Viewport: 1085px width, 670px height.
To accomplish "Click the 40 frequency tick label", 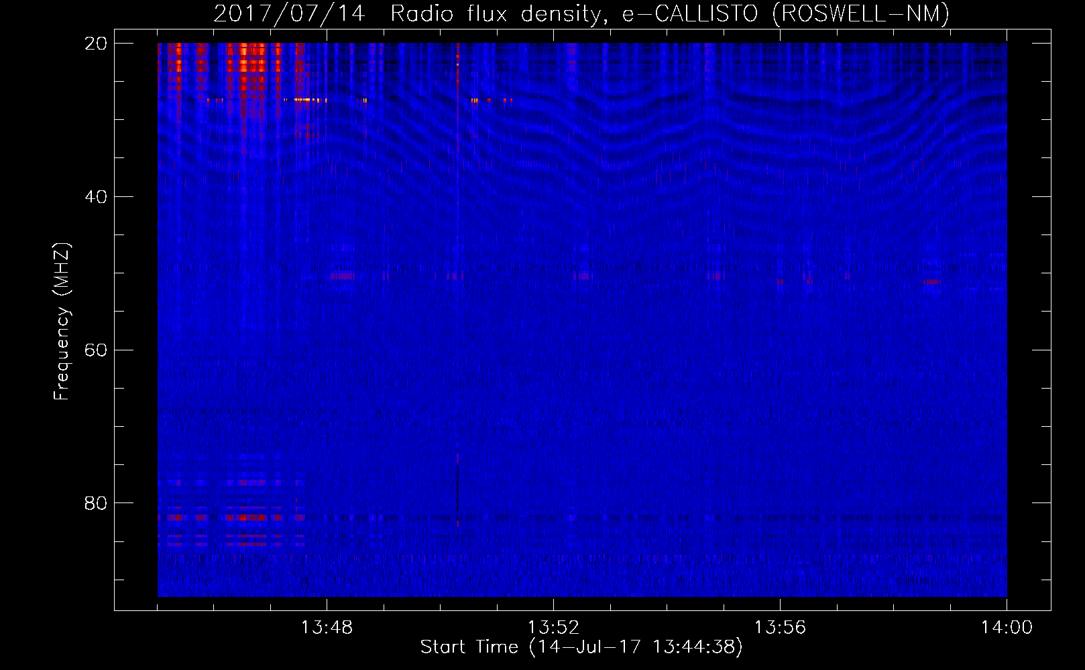I will (96, 197).
